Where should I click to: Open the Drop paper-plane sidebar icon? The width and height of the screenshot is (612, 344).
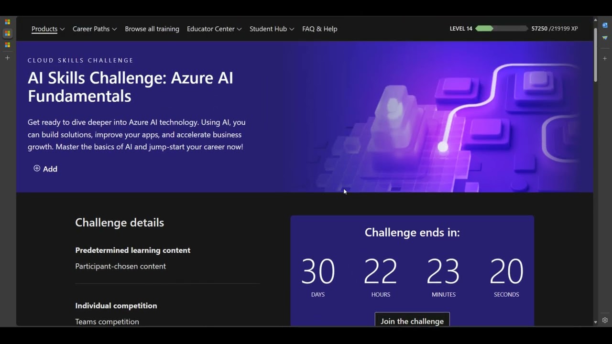[605, 38]
